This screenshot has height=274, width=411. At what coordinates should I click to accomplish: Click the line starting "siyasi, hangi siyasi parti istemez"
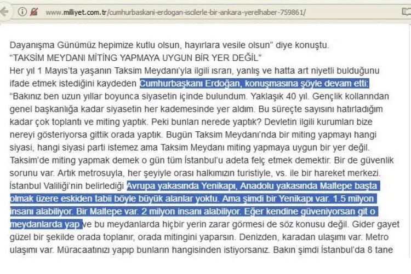[x=190, y=148]
